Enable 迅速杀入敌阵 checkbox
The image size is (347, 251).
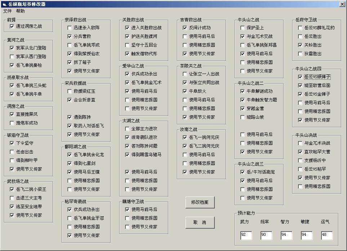pyautogui.click(x=70, y=28)
